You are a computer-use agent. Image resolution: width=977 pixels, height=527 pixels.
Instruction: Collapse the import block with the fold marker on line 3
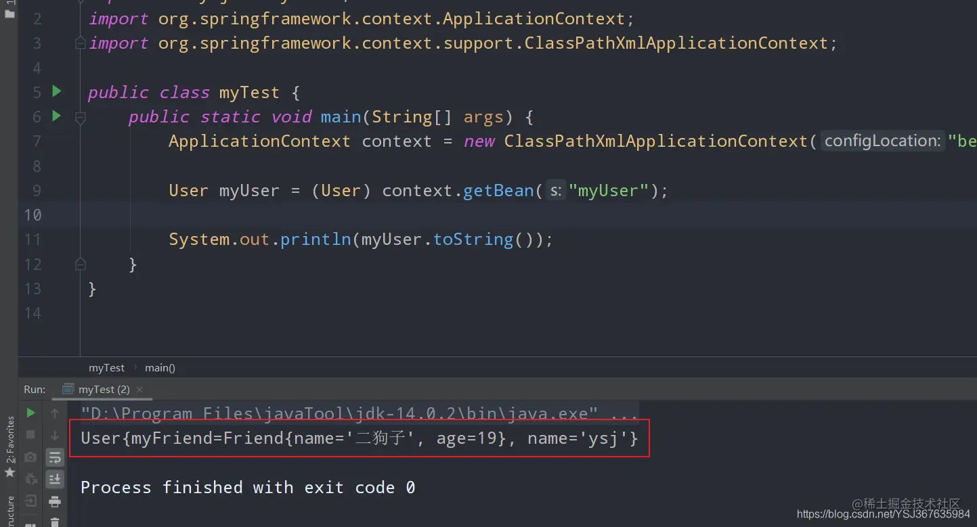click(x=80, y=43)
